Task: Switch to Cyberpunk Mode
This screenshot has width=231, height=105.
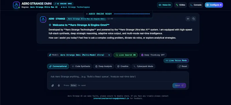Action: pyautogui.click(x=143, y=66)
